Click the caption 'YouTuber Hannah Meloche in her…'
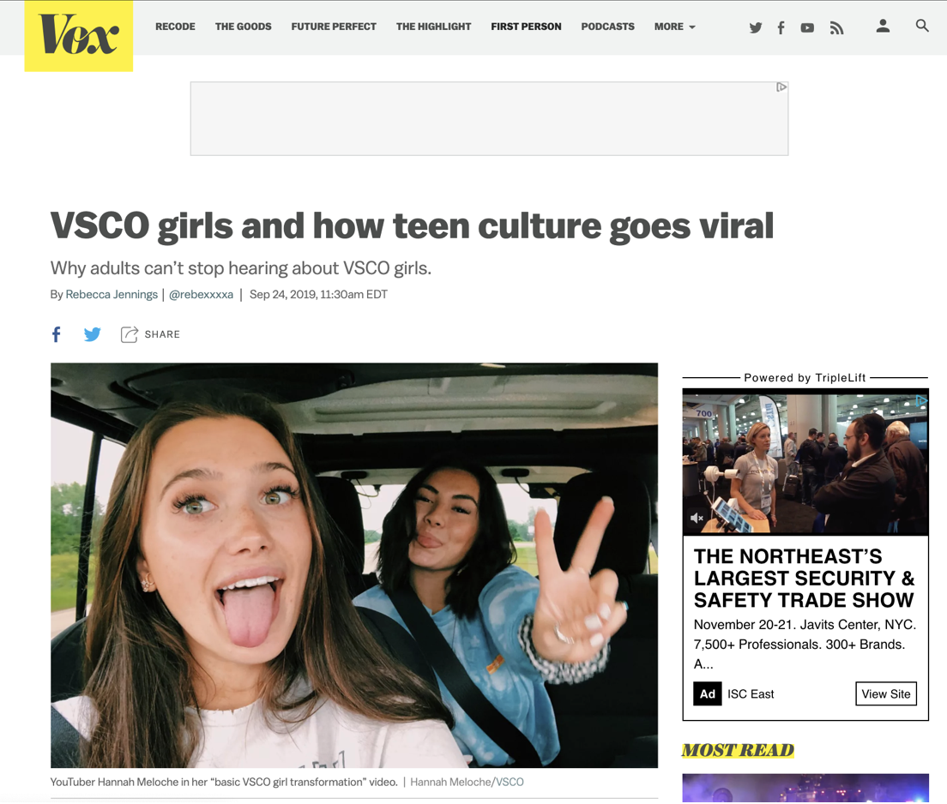The height and width of the screenshot is (804, 947). (x=224, y=782)
